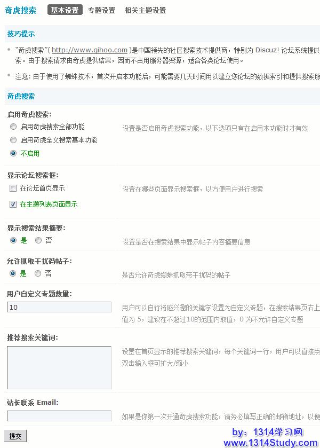The image size is (320, 448).
Task: Open the http://www.qihoo.com link
Action: point(89,50)
